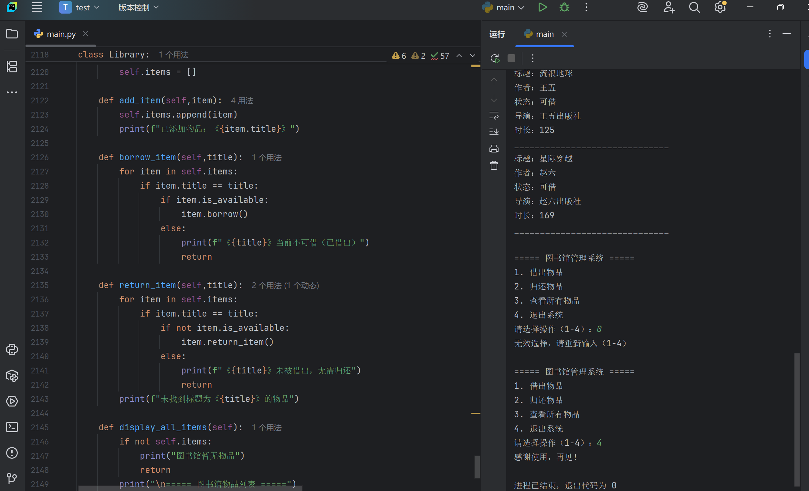The width and height of the screenshot is (809, 491).
Task: Open the main hamburger menu
Action: point(37,7)
